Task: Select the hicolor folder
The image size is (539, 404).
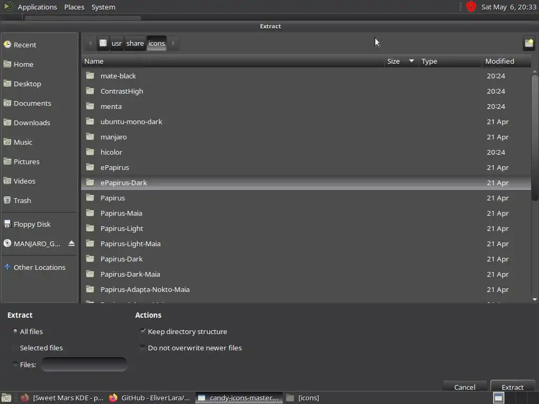Action: (306, 152)
